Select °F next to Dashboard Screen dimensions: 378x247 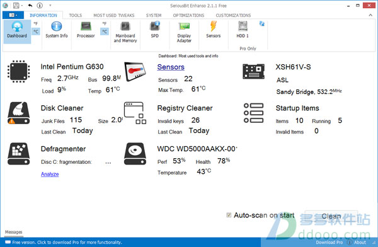(x=36, y=24)
